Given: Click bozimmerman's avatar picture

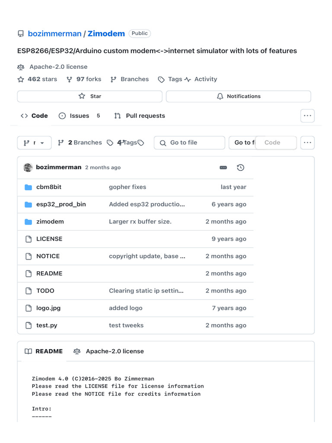Looking at the screenshot, I should click(x=28, y=167).
